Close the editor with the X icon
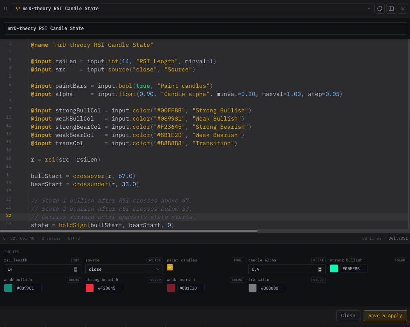 coord(403,9)
